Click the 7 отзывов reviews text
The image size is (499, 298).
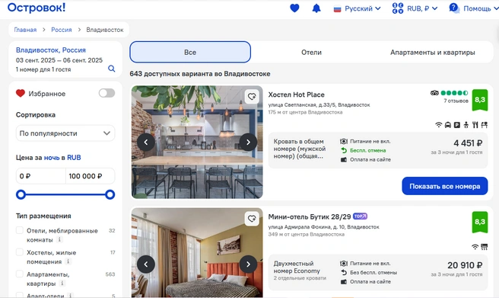456,101
